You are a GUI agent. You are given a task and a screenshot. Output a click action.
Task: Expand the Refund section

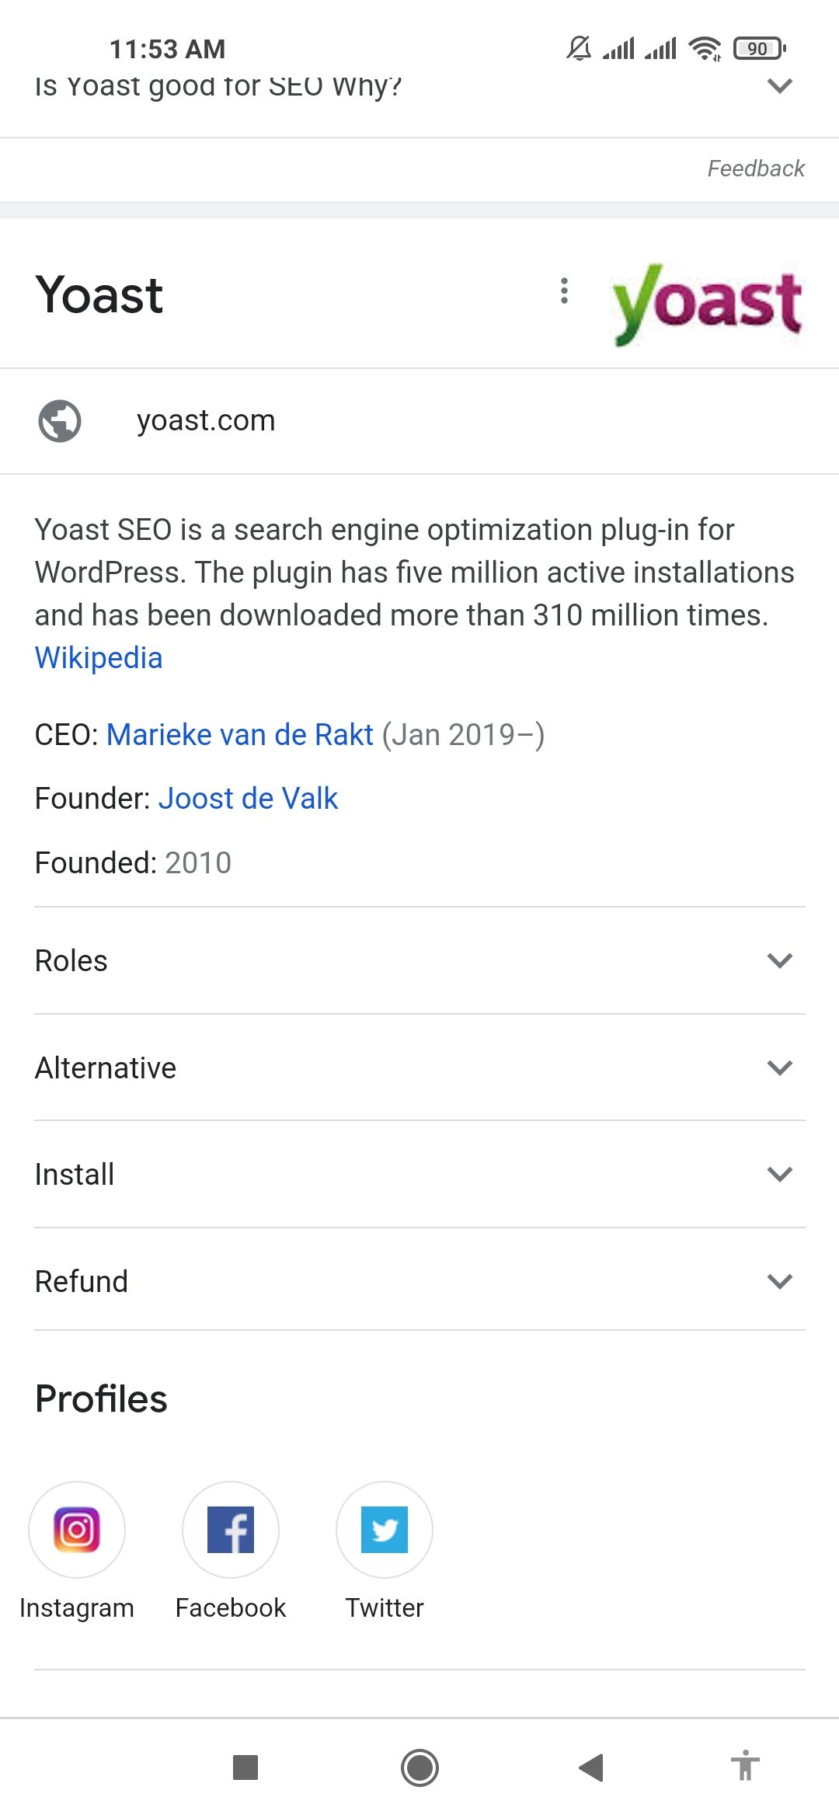point(781,1280)
